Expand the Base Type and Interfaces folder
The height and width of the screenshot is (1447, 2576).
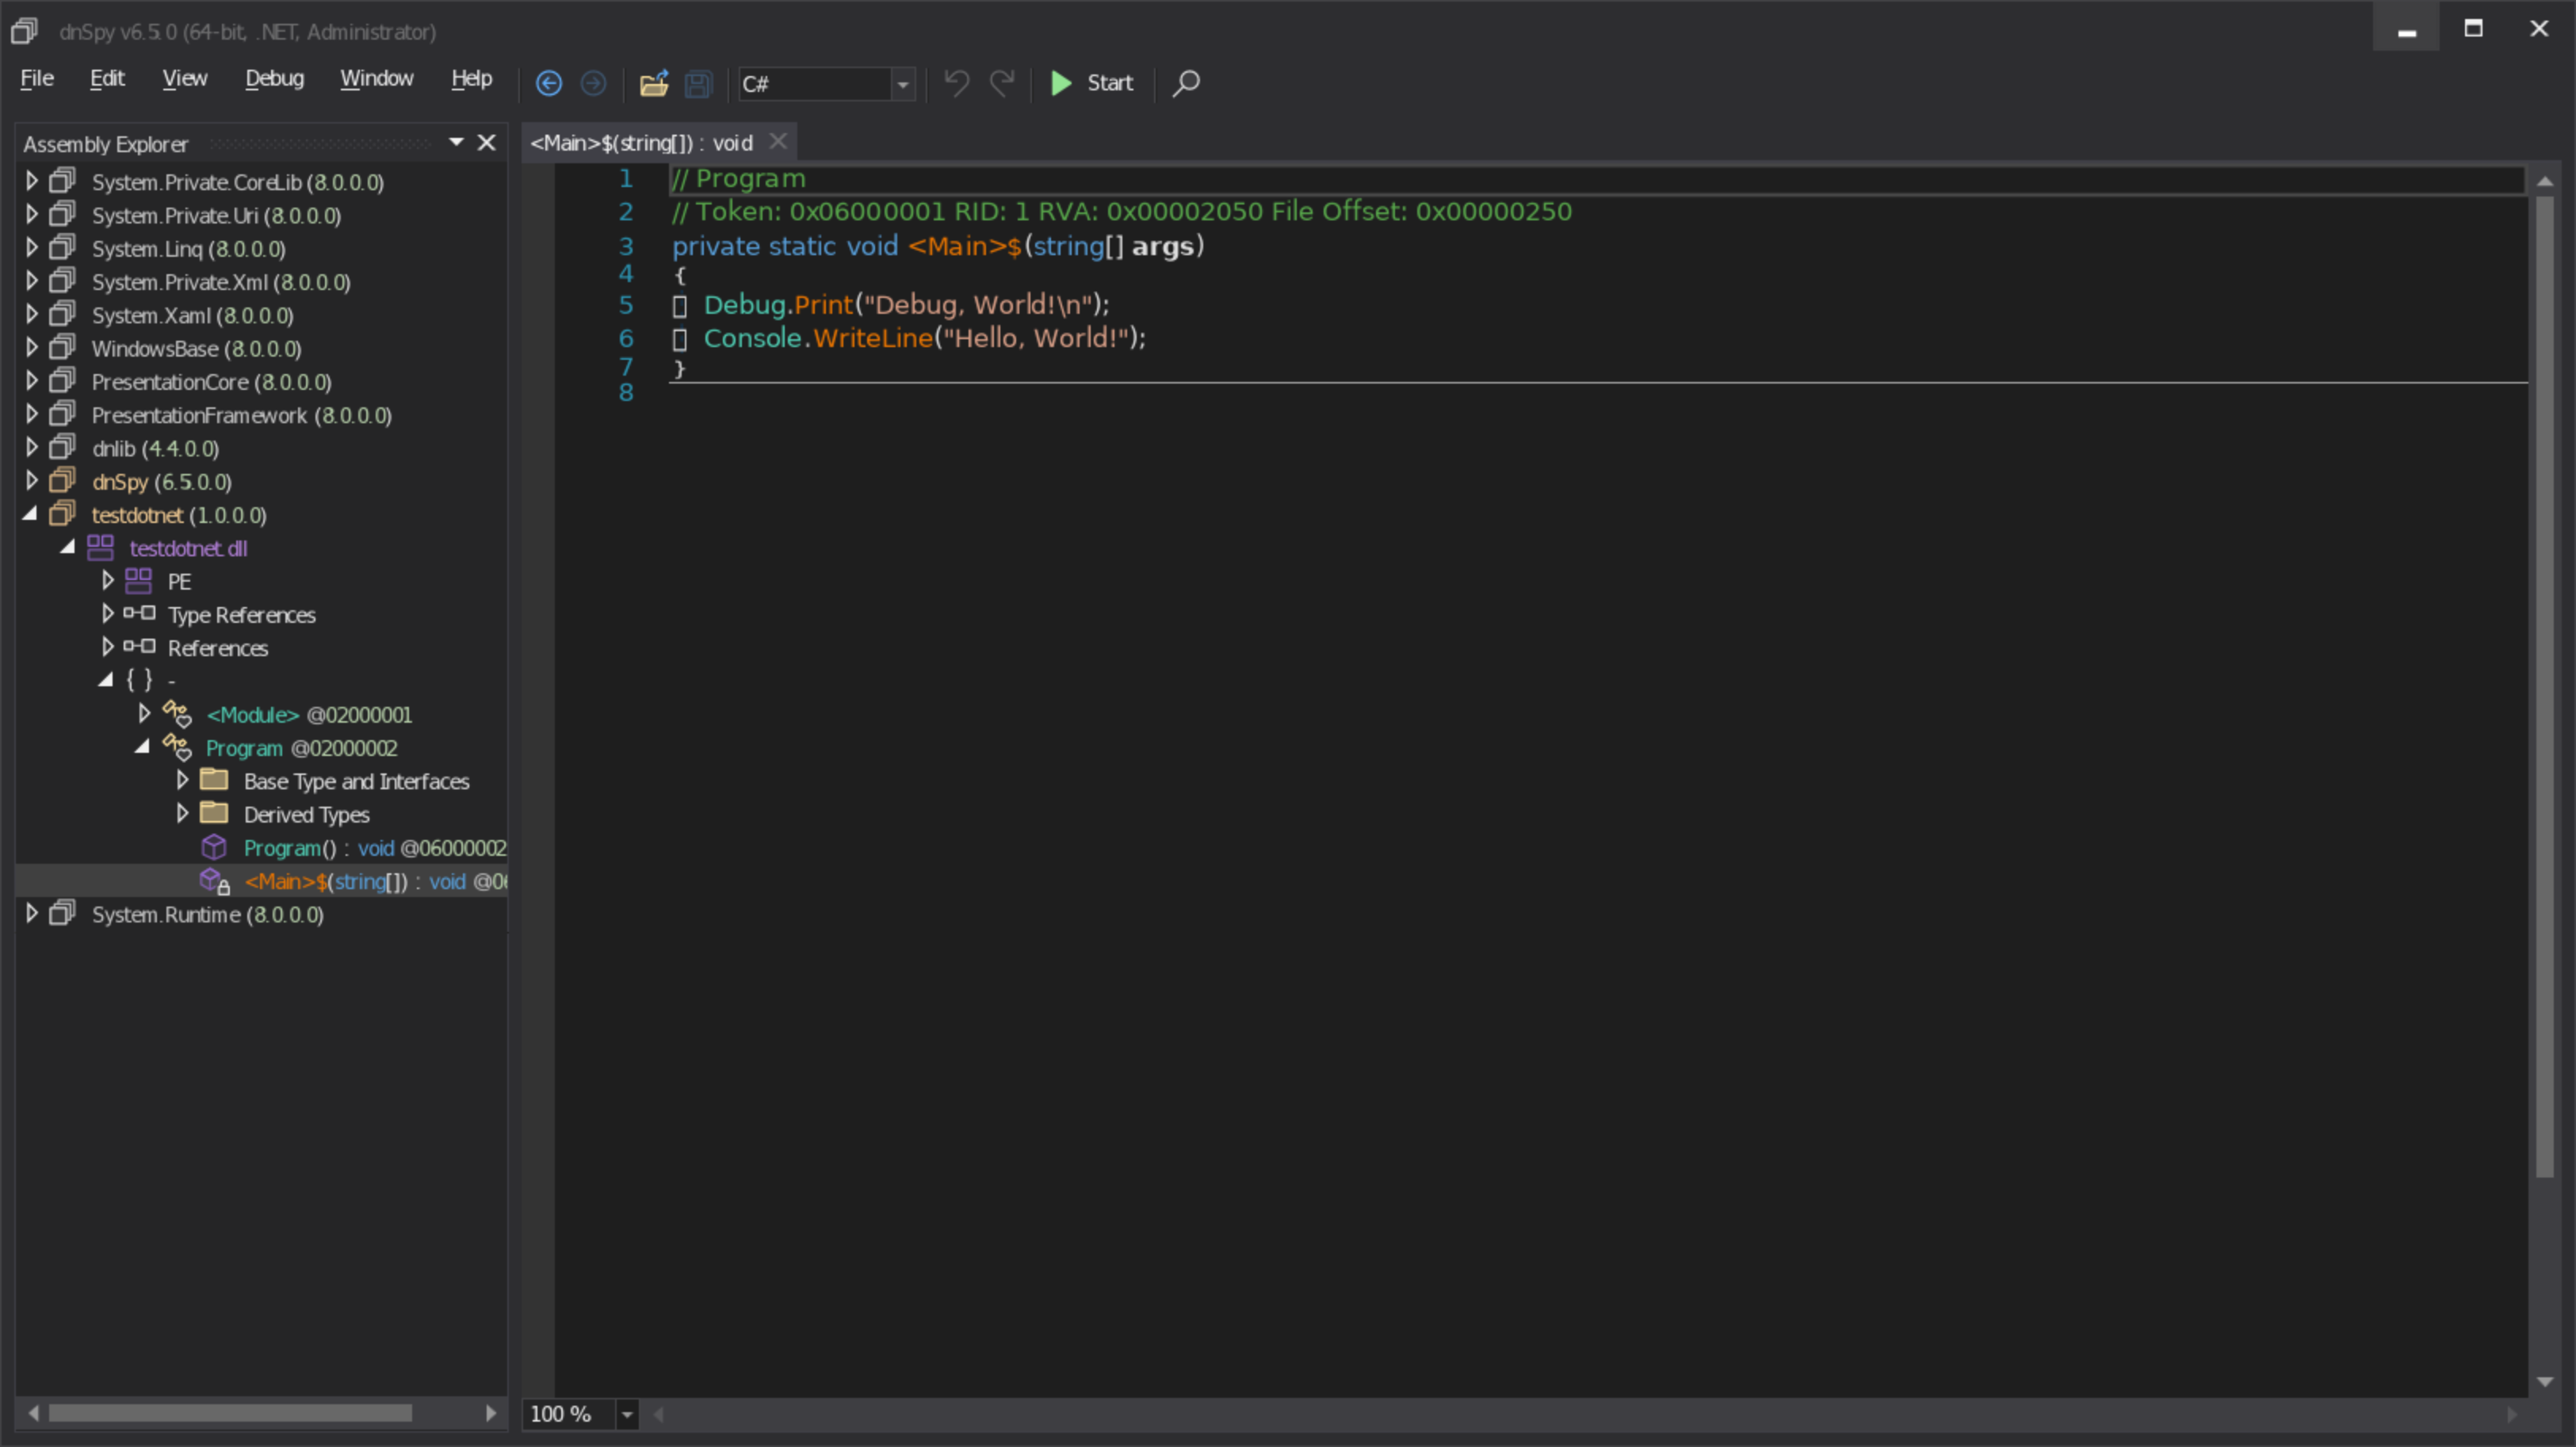point(183,780)
